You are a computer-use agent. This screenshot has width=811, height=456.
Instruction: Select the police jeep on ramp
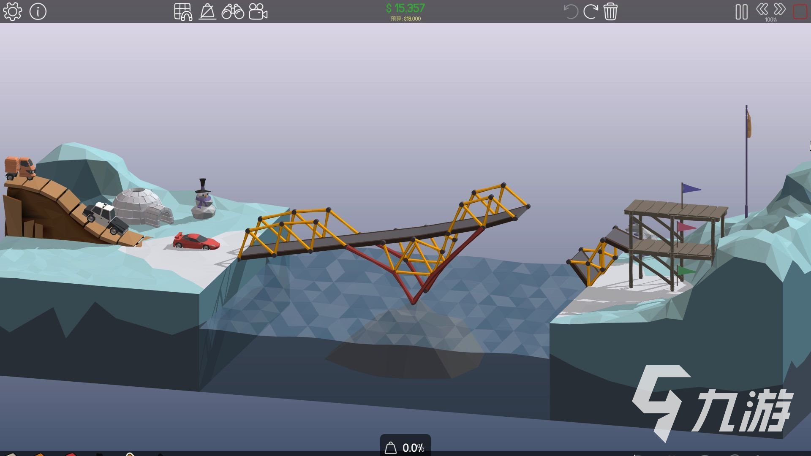[106, 217]
